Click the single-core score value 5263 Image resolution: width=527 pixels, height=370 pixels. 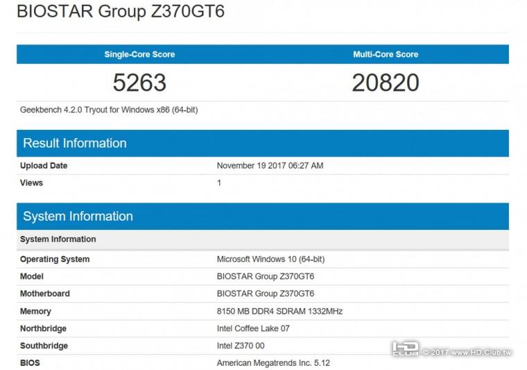coord(139,83)
